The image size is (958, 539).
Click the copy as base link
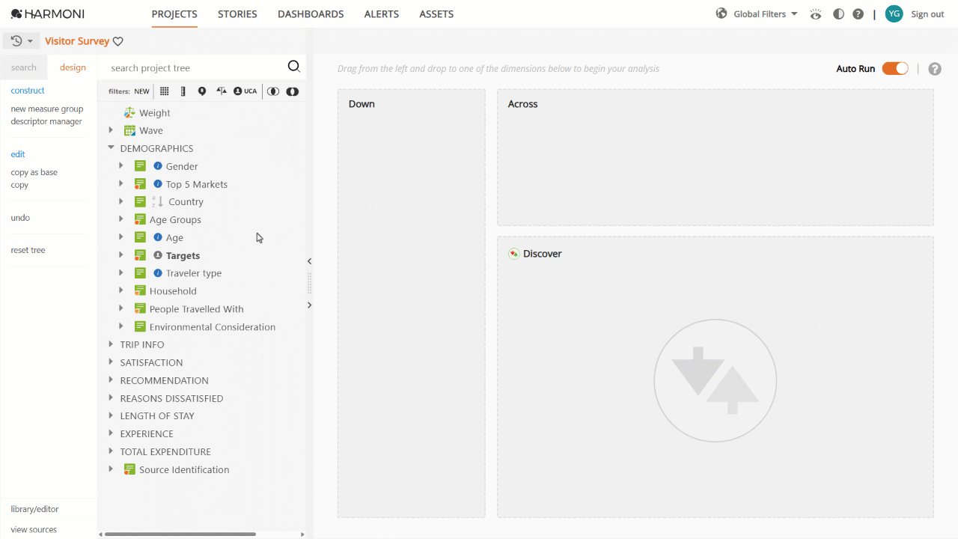(x=34, y=171)
